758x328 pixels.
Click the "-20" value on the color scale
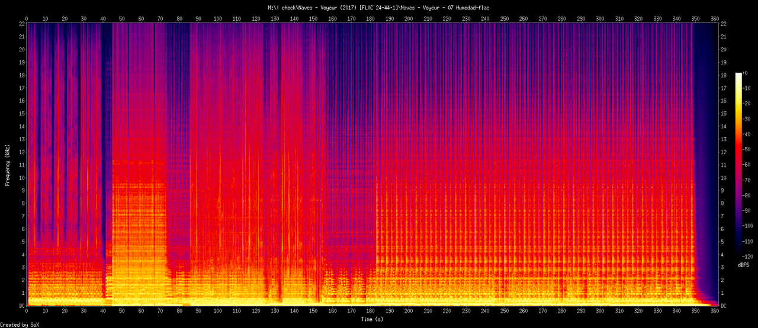click(747, 103)
